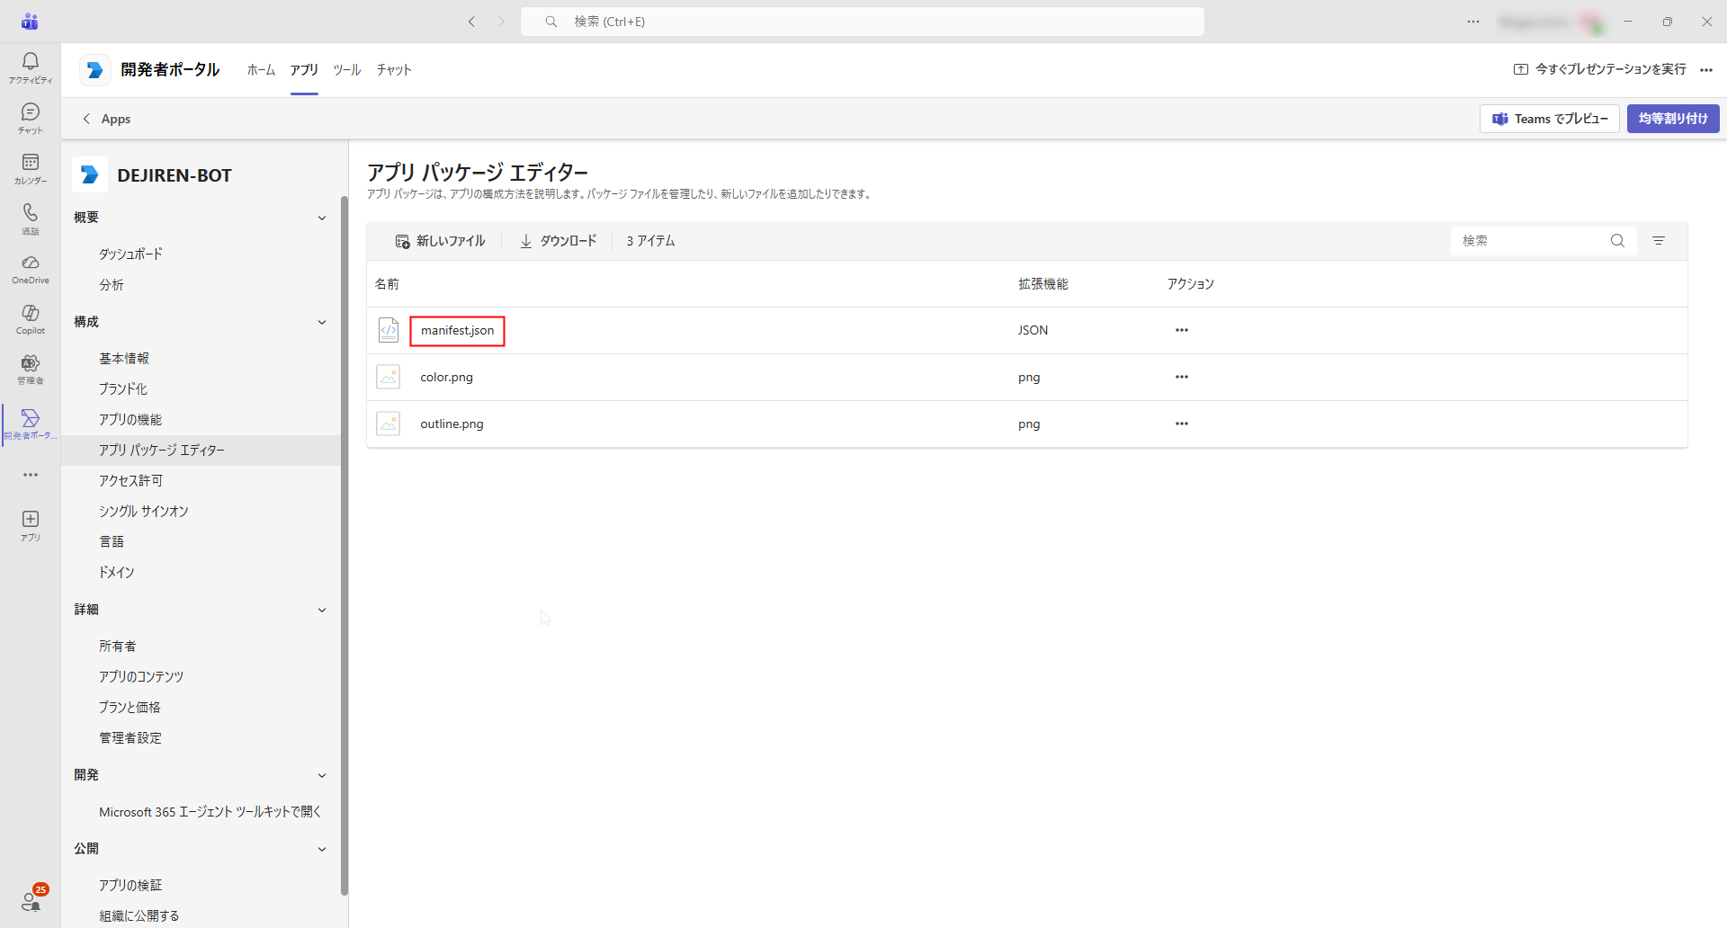Collapse the 詳細 section

(x=322, y=610)
